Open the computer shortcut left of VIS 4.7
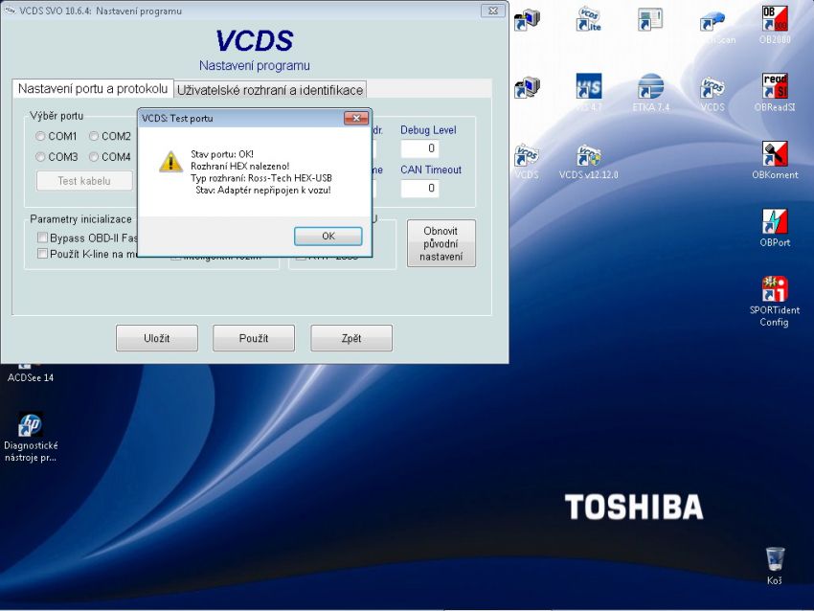This screenshot has width=814, height=611. [x=527, y=87]
